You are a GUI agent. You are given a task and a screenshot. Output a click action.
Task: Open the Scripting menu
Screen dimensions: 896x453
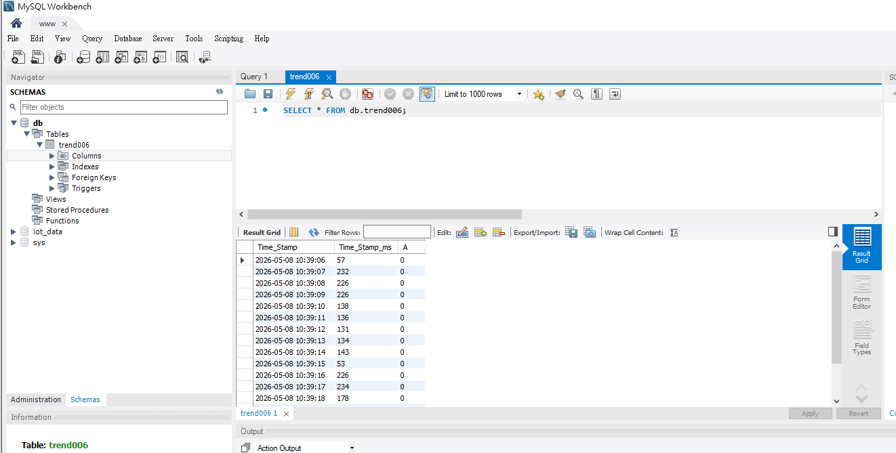(x=228, y=39)
